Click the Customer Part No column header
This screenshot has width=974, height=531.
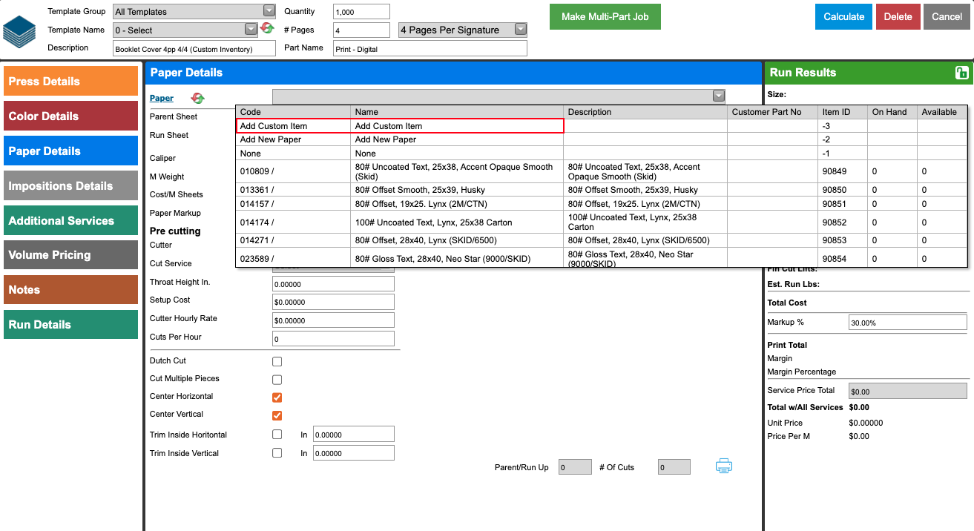click(773, 112)
